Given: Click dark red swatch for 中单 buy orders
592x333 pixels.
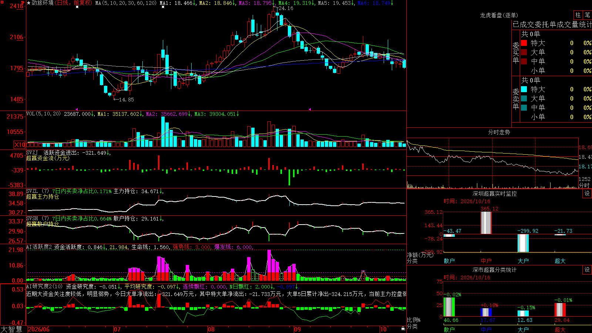Looking at the screenshot, I should (524, 61).
